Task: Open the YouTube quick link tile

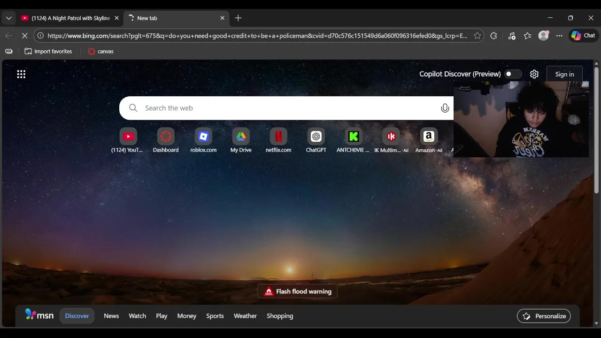Action: click(128, 140)
